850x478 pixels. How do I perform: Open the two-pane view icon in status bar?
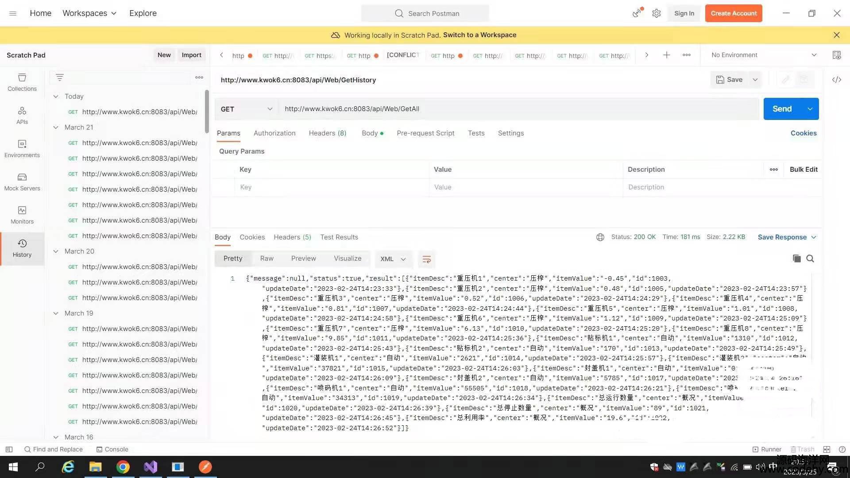(827, 449)
